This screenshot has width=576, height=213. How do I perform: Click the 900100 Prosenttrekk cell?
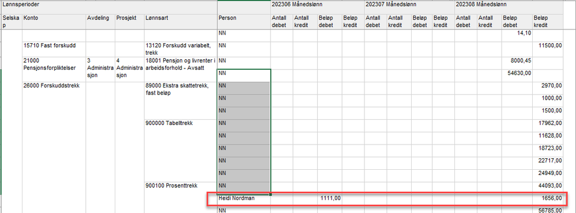[x=180, y=197]
